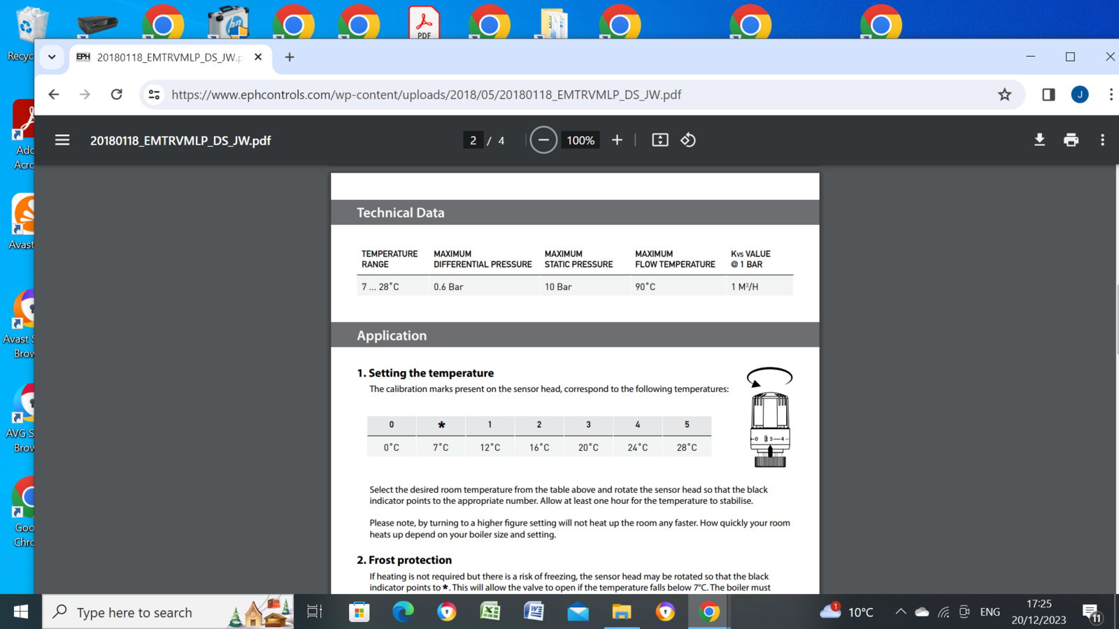Print the PDF document
Image resolution: width=1119 pixels, height=629 pixels.
point(1071,140)
